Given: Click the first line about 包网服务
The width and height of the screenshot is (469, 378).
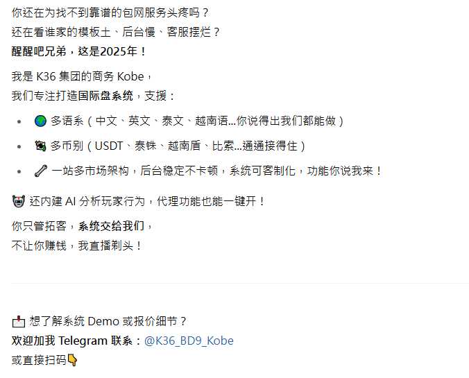Looking at the screenshot, I should click(x=110, y=12).
